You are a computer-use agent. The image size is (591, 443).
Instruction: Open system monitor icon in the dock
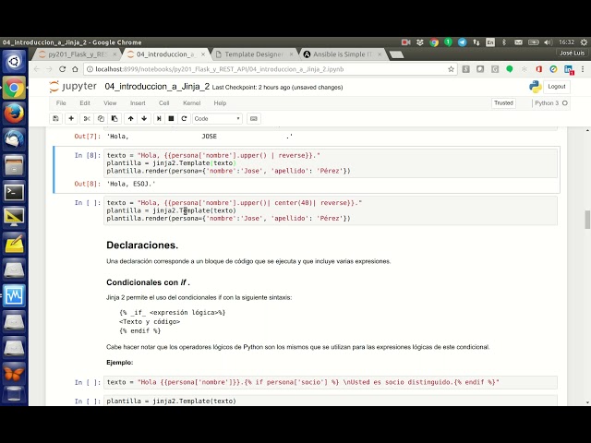coord(14,295)
